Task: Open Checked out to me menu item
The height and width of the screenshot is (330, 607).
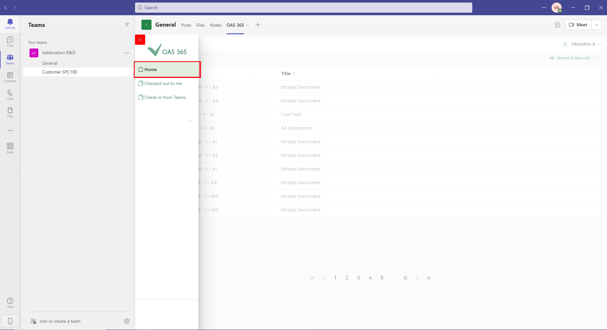Action: (x=163, y=83)
